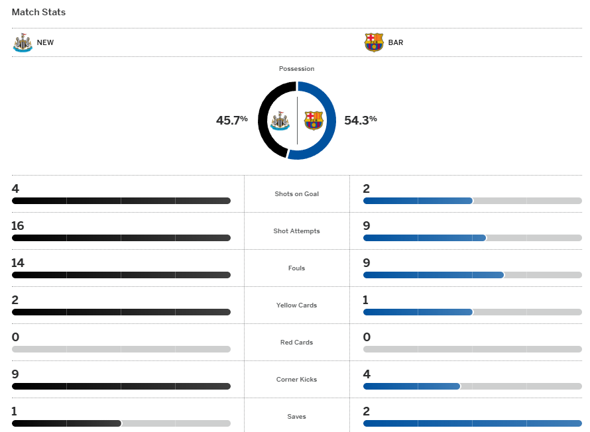The height and width of the screenshot is (432, 590).
Task: Select the Shots on Goal stat label
Action: click(296, 194)
